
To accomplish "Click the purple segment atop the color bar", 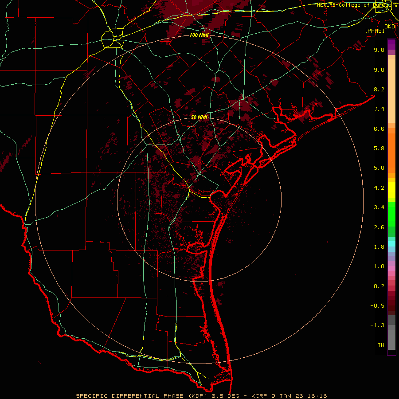I will click(391, 44).
